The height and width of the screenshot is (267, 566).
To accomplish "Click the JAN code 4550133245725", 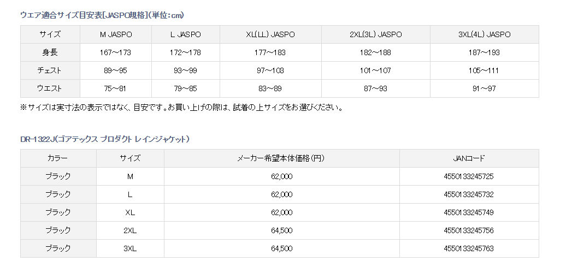I will click(x=469, y=176).
